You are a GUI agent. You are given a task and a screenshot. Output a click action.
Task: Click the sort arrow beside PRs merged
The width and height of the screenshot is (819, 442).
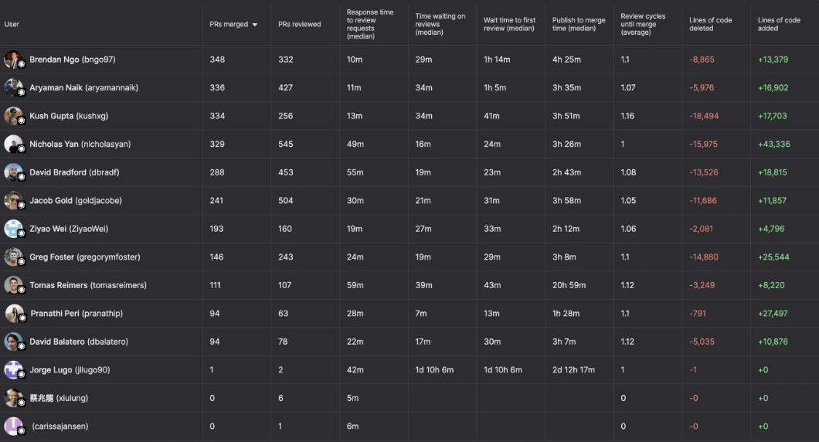pyautogui.click(x=255, y=25)
